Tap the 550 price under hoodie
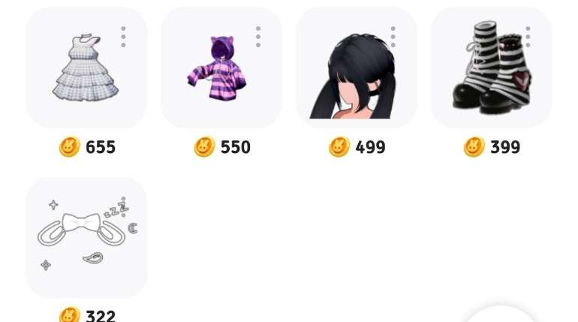 (x=236, y=147)
